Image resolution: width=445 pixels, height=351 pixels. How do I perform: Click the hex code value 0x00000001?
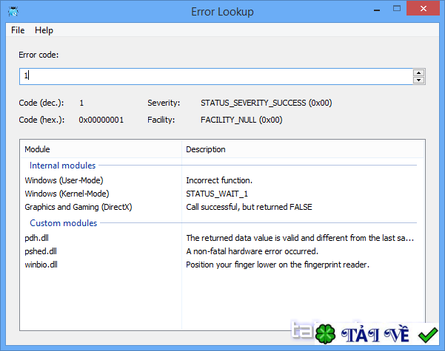pyautogui.click(x=101, y=120)
